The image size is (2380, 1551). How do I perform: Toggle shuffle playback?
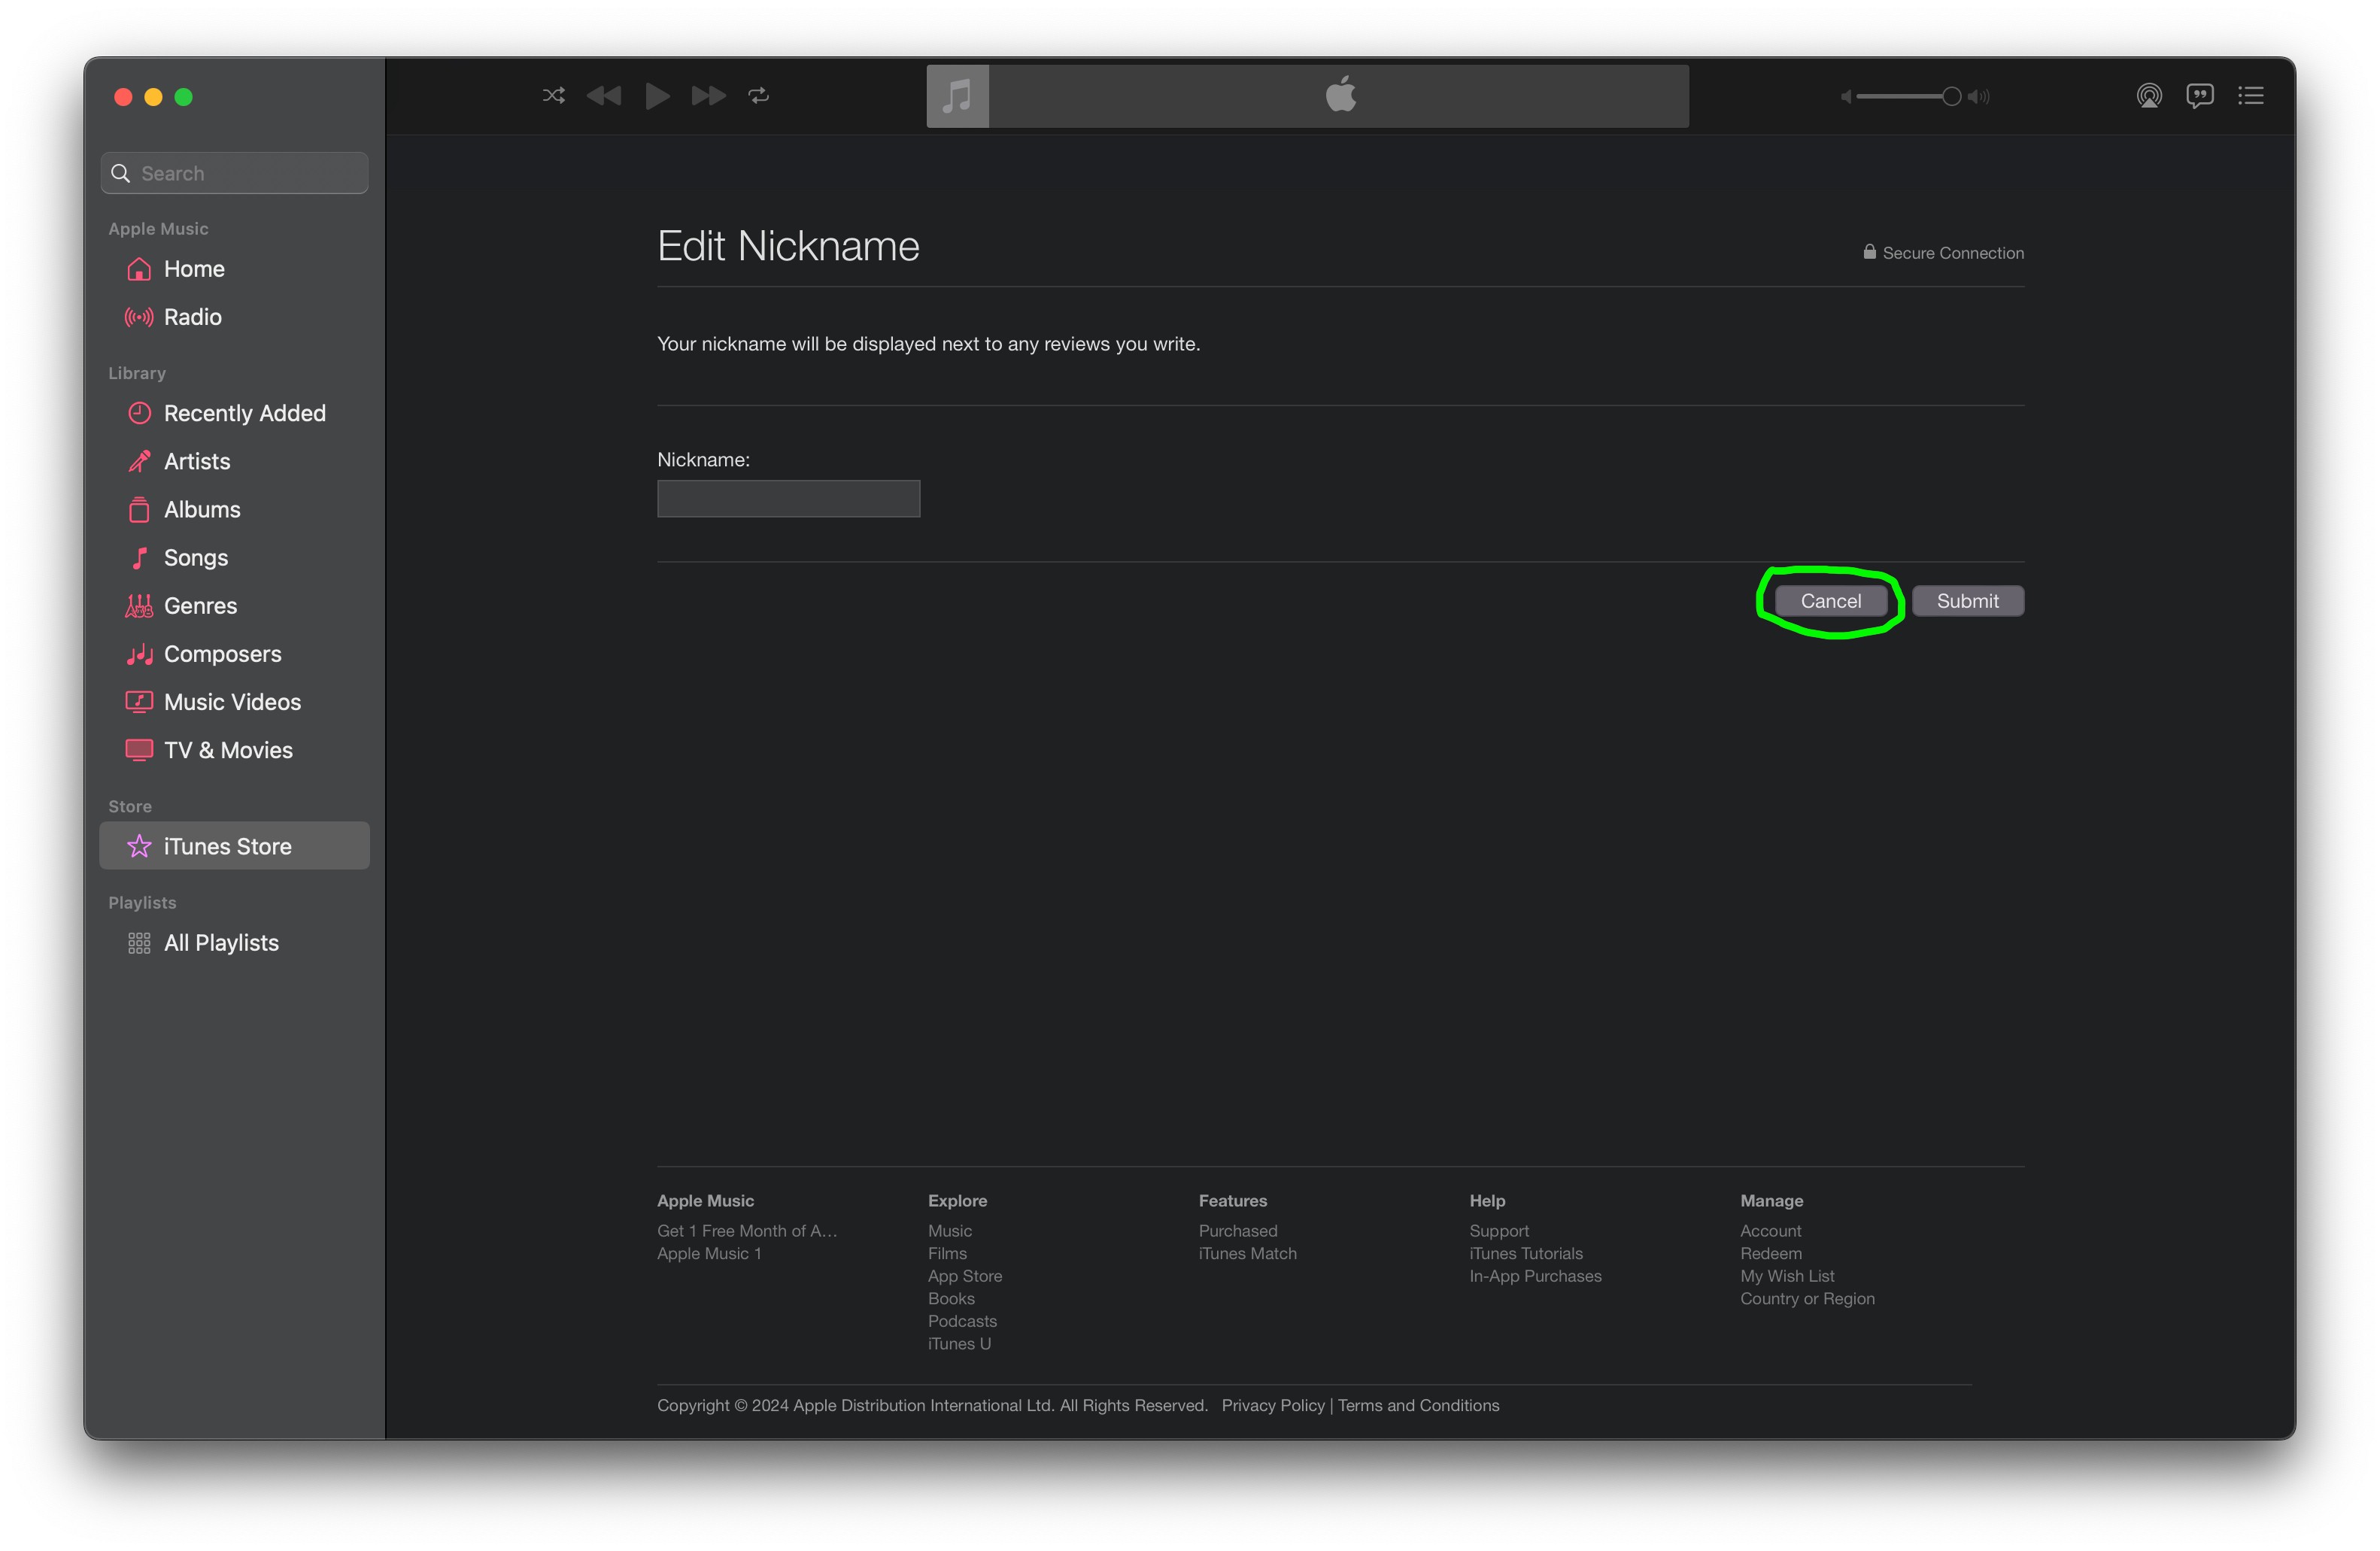coord(553,96)
